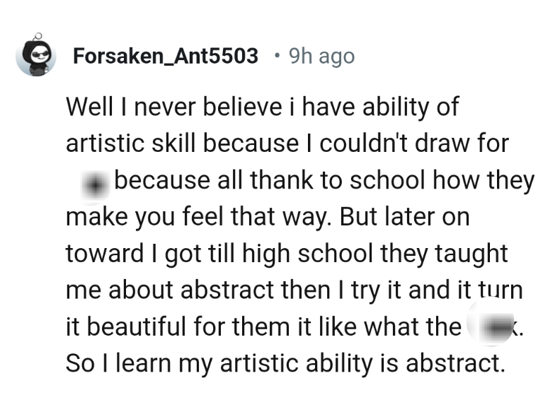The image size is (543, 395).
Task: Click the phrase "But later on"
Action: [405, 218]
